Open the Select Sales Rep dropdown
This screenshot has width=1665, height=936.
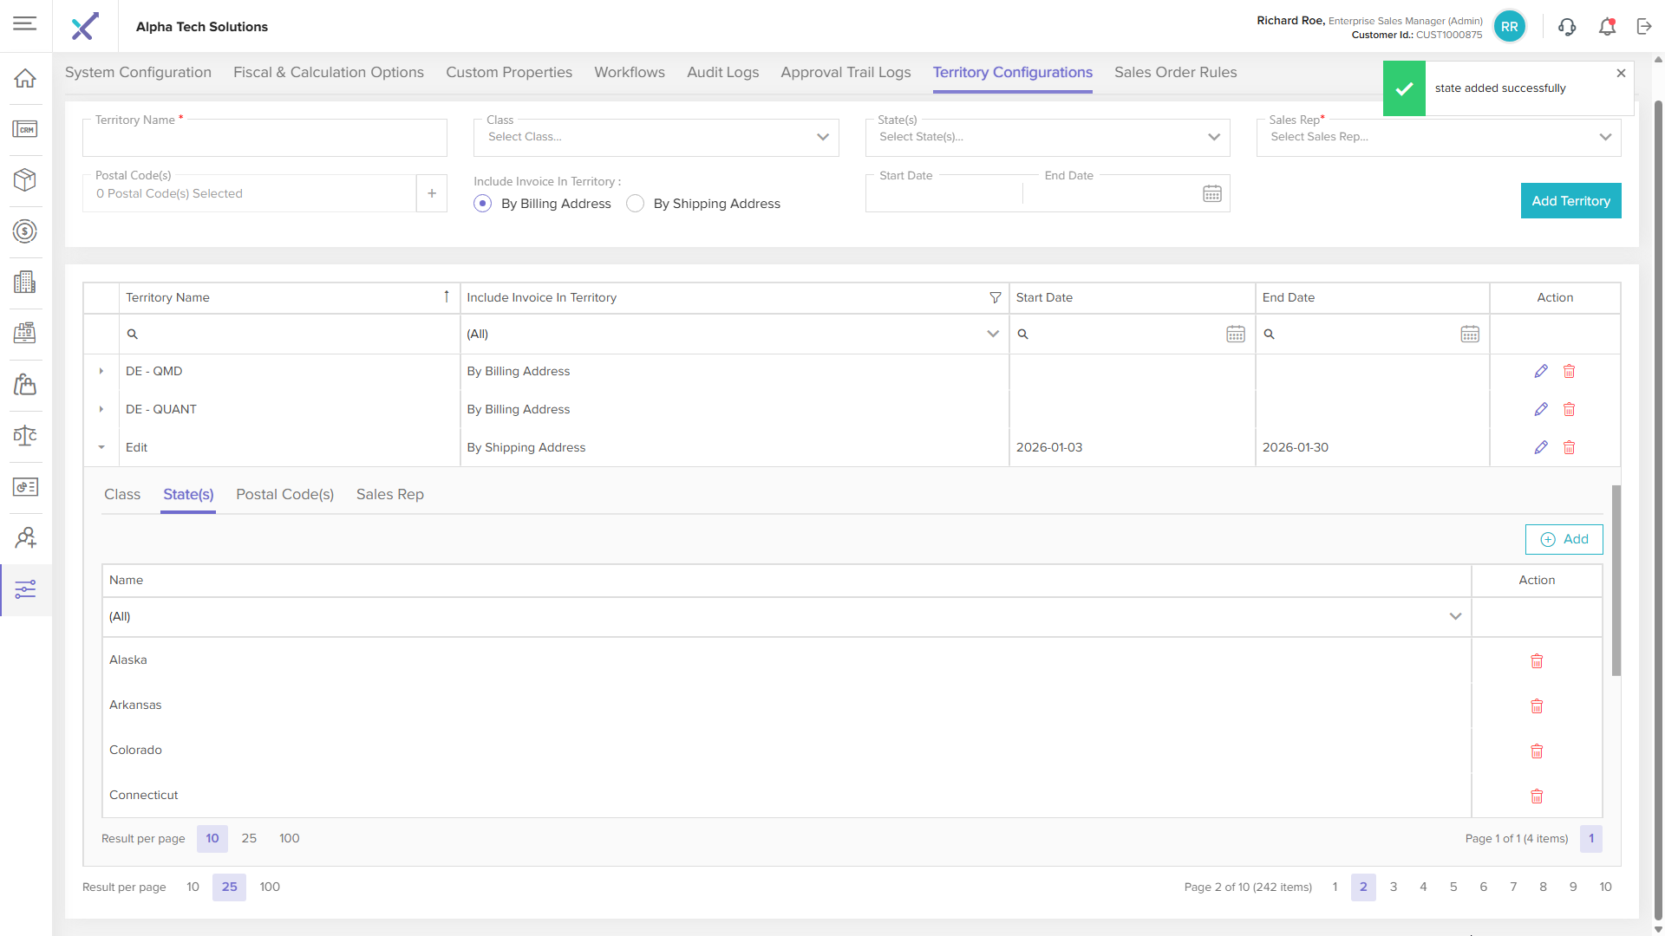click(x=1438, y=137)
